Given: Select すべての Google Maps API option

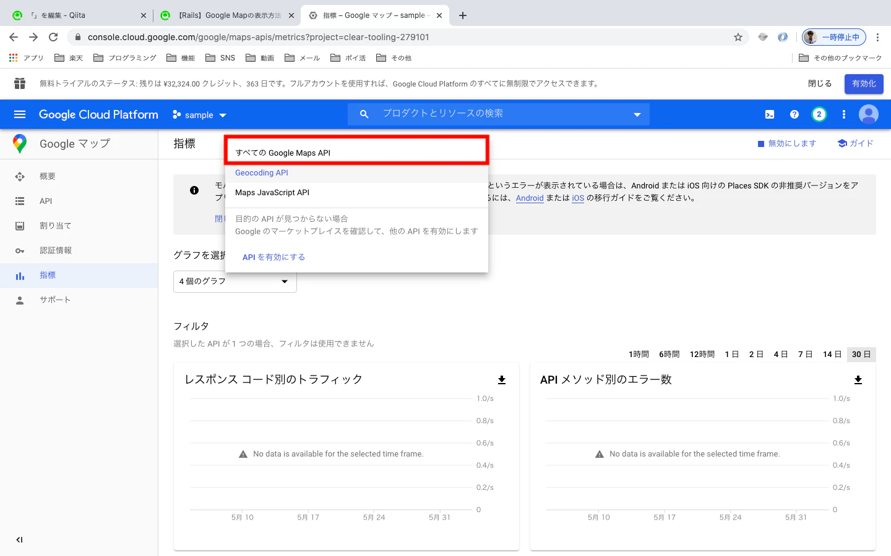Looking at the screenshot, I should tap(356, 153).
